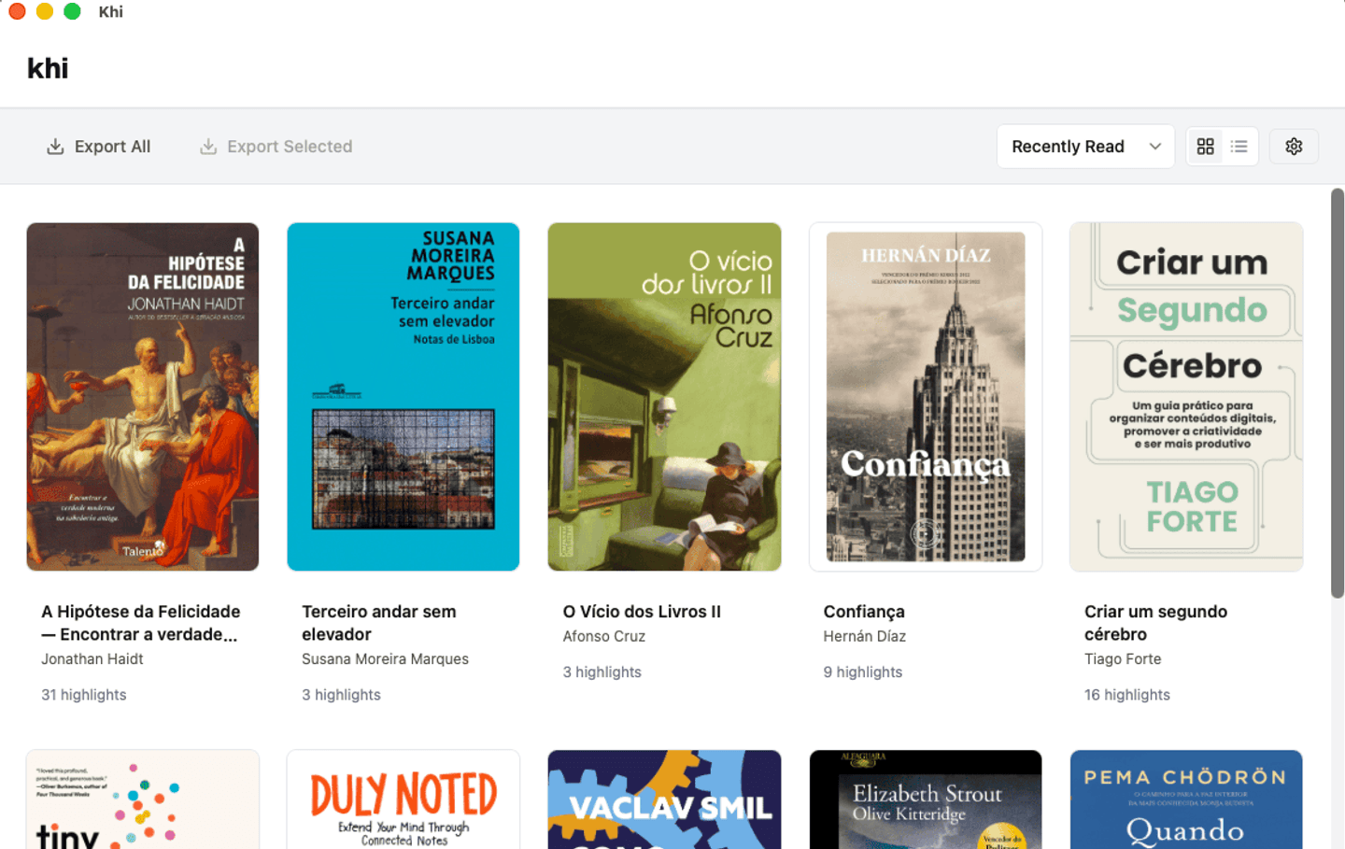This screenshot has height=849, width=1345.
Task: Click author 'Jonathan Haidt'
Action: [x=92, y=659]
